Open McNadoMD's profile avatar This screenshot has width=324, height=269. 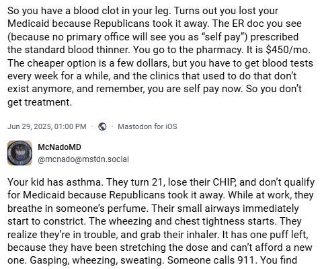coord(19,153)
